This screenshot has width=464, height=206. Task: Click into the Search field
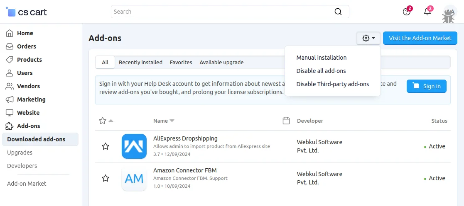click(220, 12)
